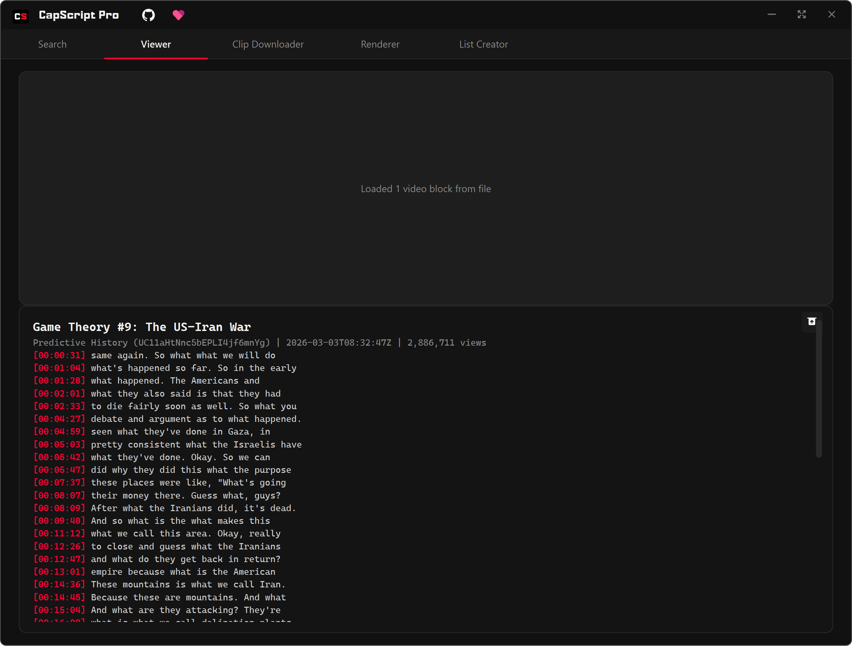Click the pink heart sponsor icon
This screenshot has width=852, height=646.
tap(178, 15)
